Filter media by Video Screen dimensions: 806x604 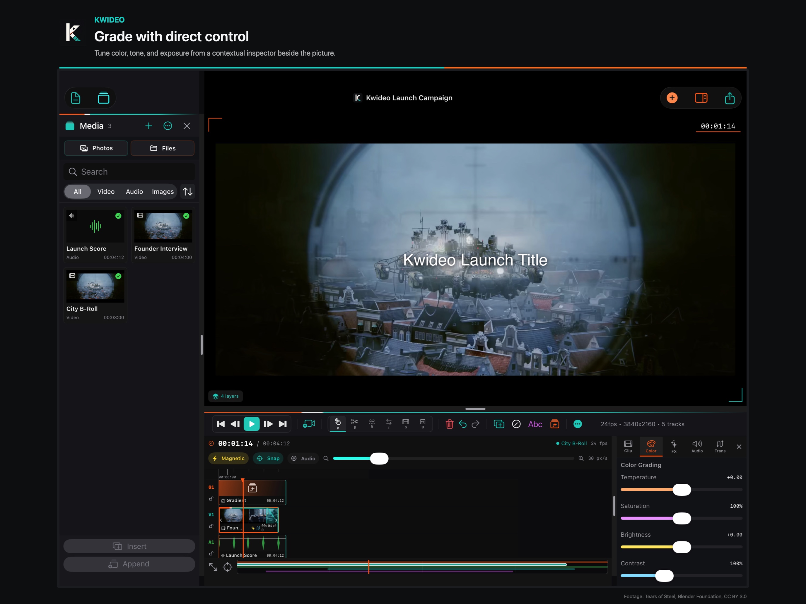pos(106,191)
